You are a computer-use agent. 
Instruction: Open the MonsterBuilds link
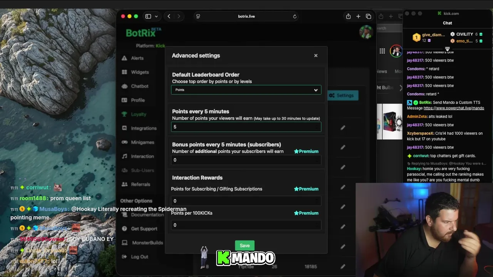point(148,243)
